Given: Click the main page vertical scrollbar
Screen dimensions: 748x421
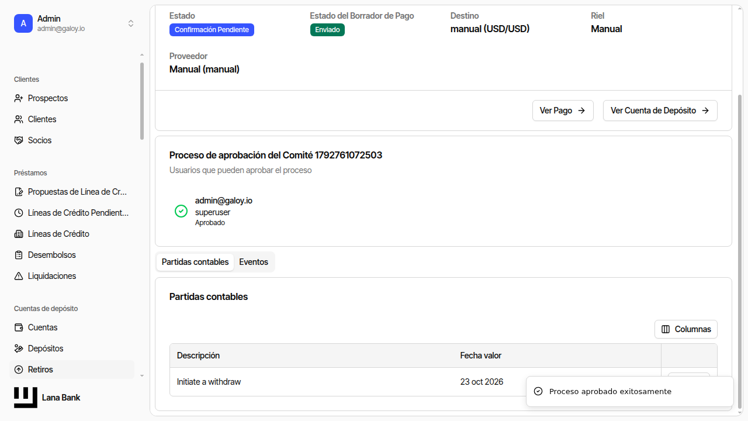Looking at the screenshot, I should 740,251.
